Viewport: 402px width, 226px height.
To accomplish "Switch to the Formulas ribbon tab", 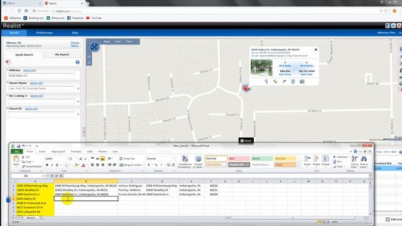I will (76, 151).
